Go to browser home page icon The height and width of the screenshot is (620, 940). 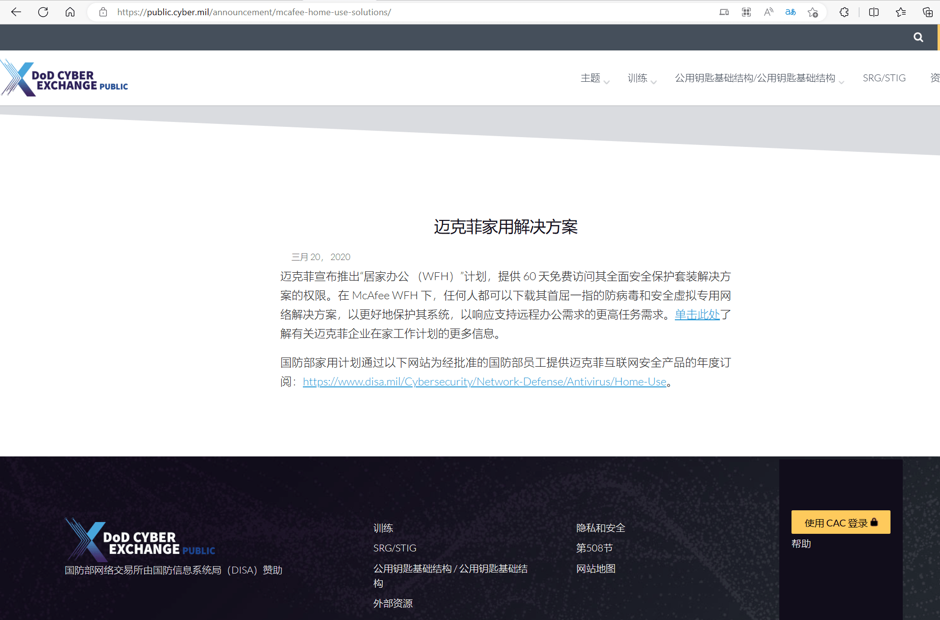(70, 12)
